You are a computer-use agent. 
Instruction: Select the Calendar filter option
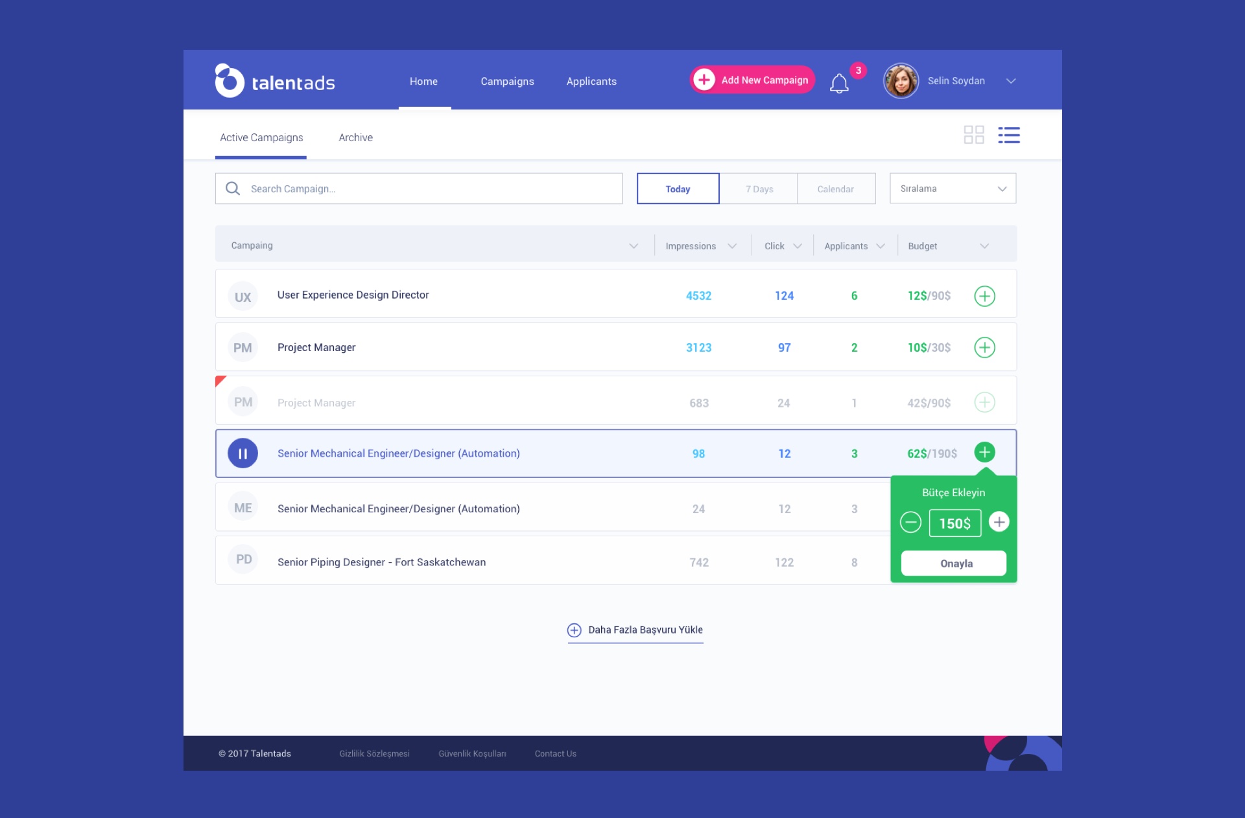pyautogui.click(x=835, y=188)
